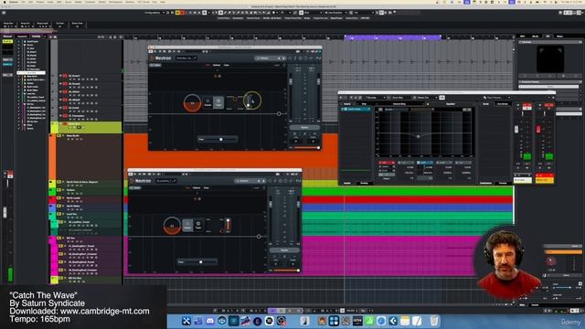The width and height of the screenshot is (585, 329).
Task: Open the Visibility tab in the left zone
Action: (x=37, y=37)
